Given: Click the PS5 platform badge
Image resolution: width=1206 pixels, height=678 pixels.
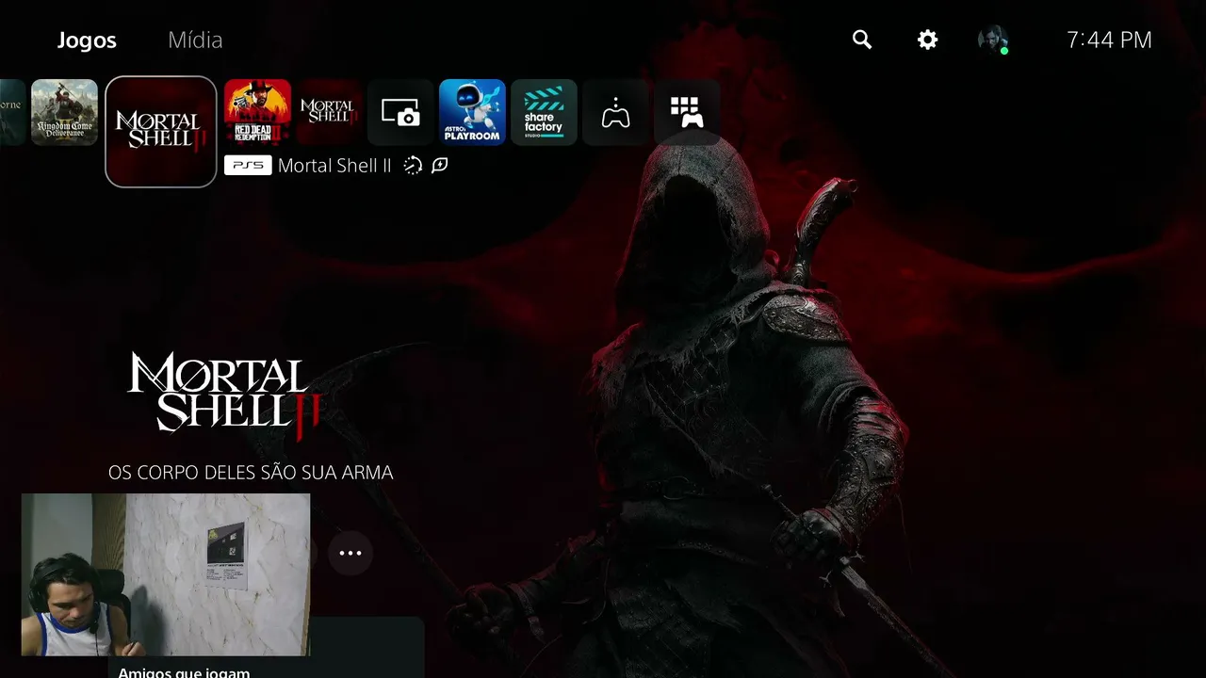Looking at the screenshot, I should (x=248, y=166).
